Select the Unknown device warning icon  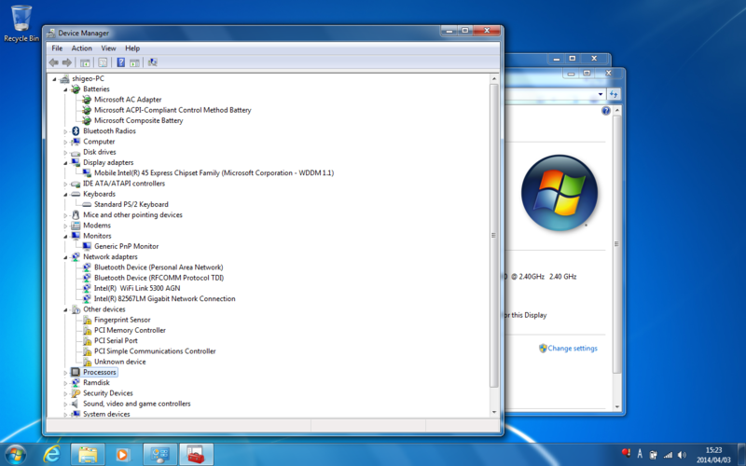(x=87, y=362)
